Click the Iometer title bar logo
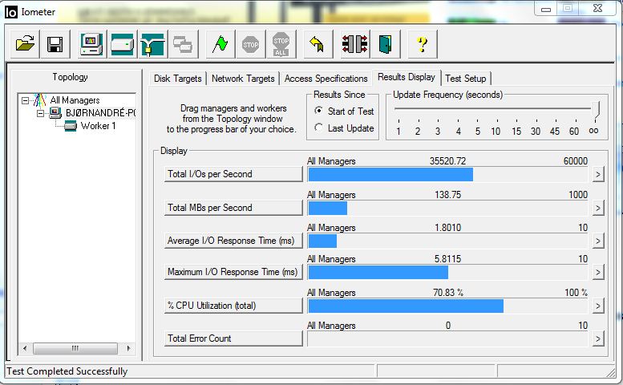Viewport: 623px width, 385px height. (10, 12)
